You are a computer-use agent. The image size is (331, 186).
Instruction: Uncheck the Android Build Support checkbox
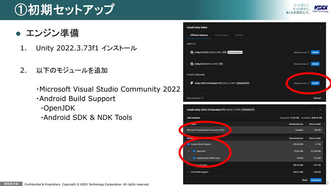tap(189, 144)
